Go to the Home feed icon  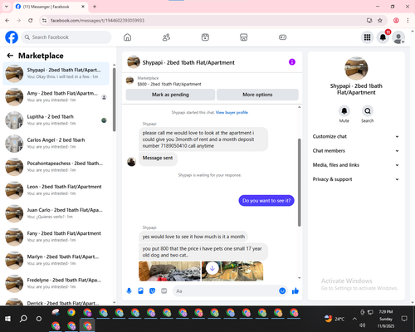pos(127,37)
